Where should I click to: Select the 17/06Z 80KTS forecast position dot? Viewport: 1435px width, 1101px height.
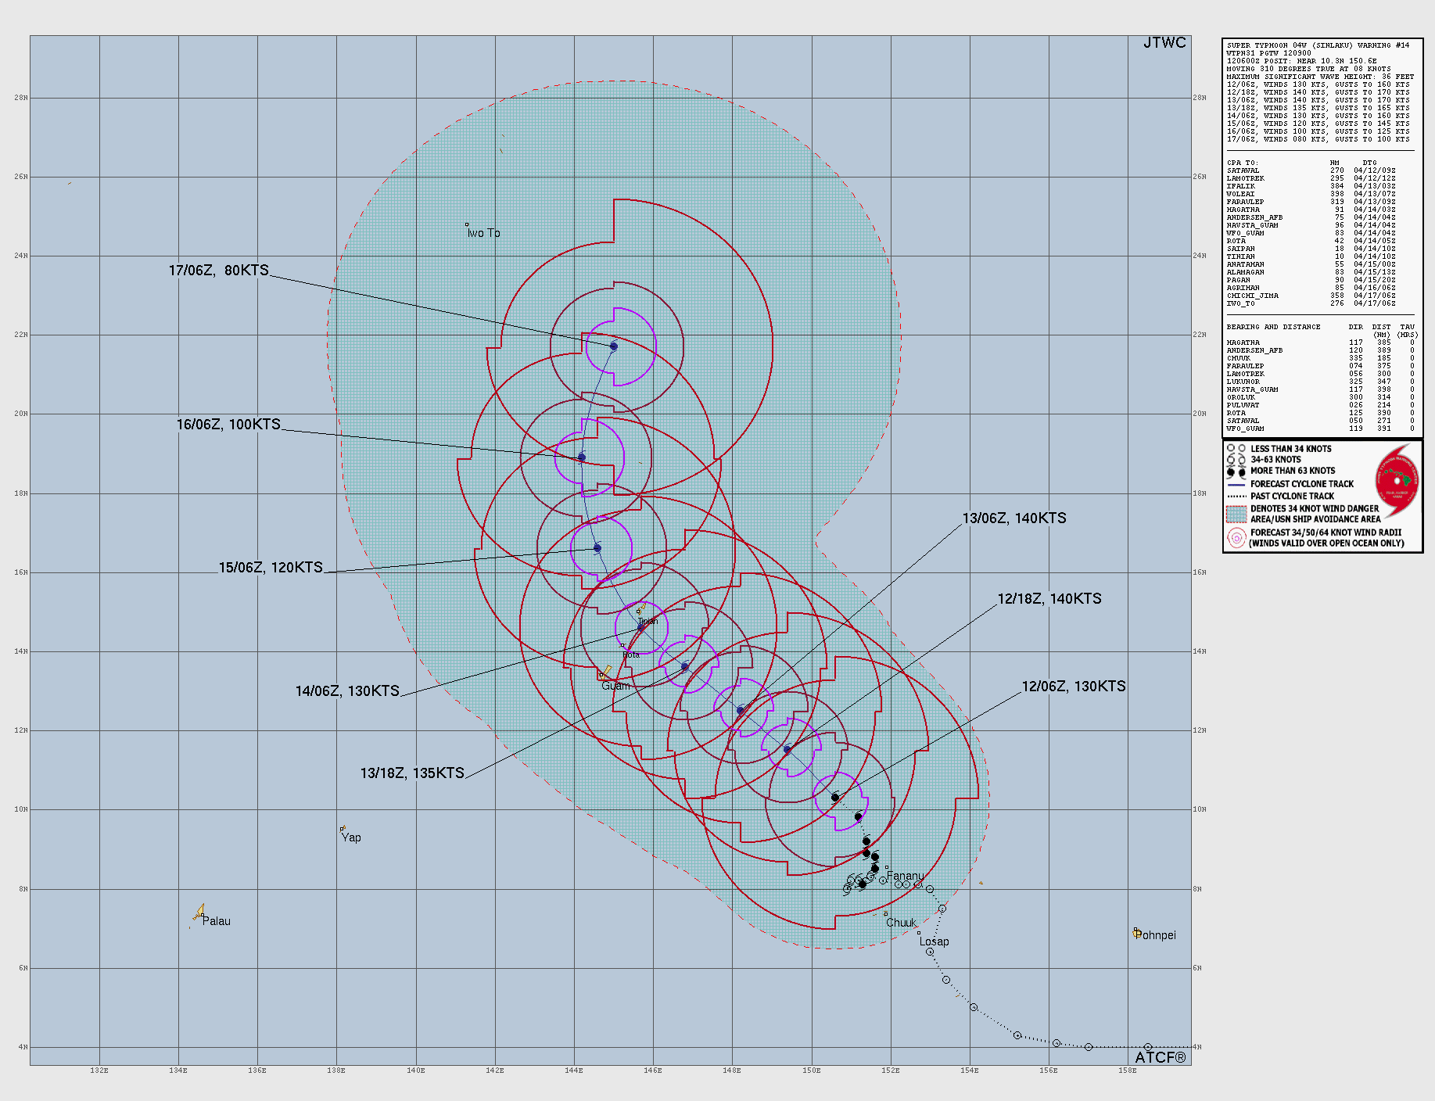(613, 346)
